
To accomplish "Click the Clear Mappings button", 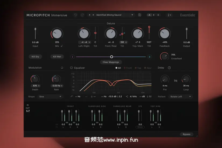I will click(x=111, y=62).
